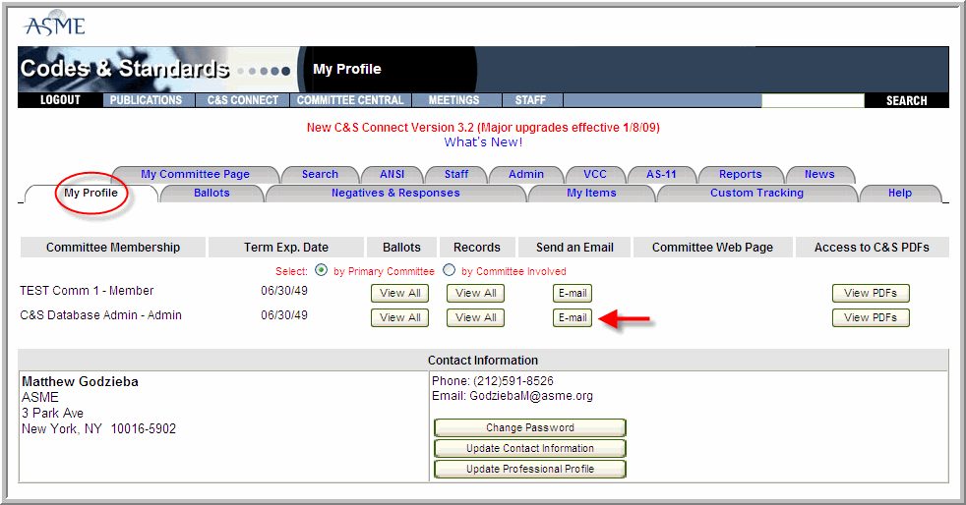Send E-mail to C&S Database Admin
This screenshot has width=966, height=505.
[573, 318]
